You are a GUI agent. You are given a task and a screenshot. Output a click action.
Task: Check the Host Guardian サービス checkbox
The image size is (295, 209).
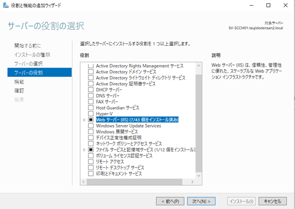pos(91,108)
